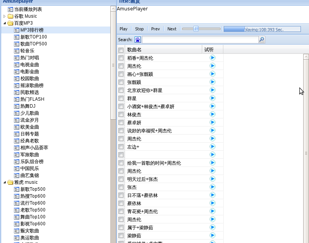Preview 给我一首歌的时间+周杰伦
Image resolution: width=309 pixels, height=243 pixels.
click(213, 163)
